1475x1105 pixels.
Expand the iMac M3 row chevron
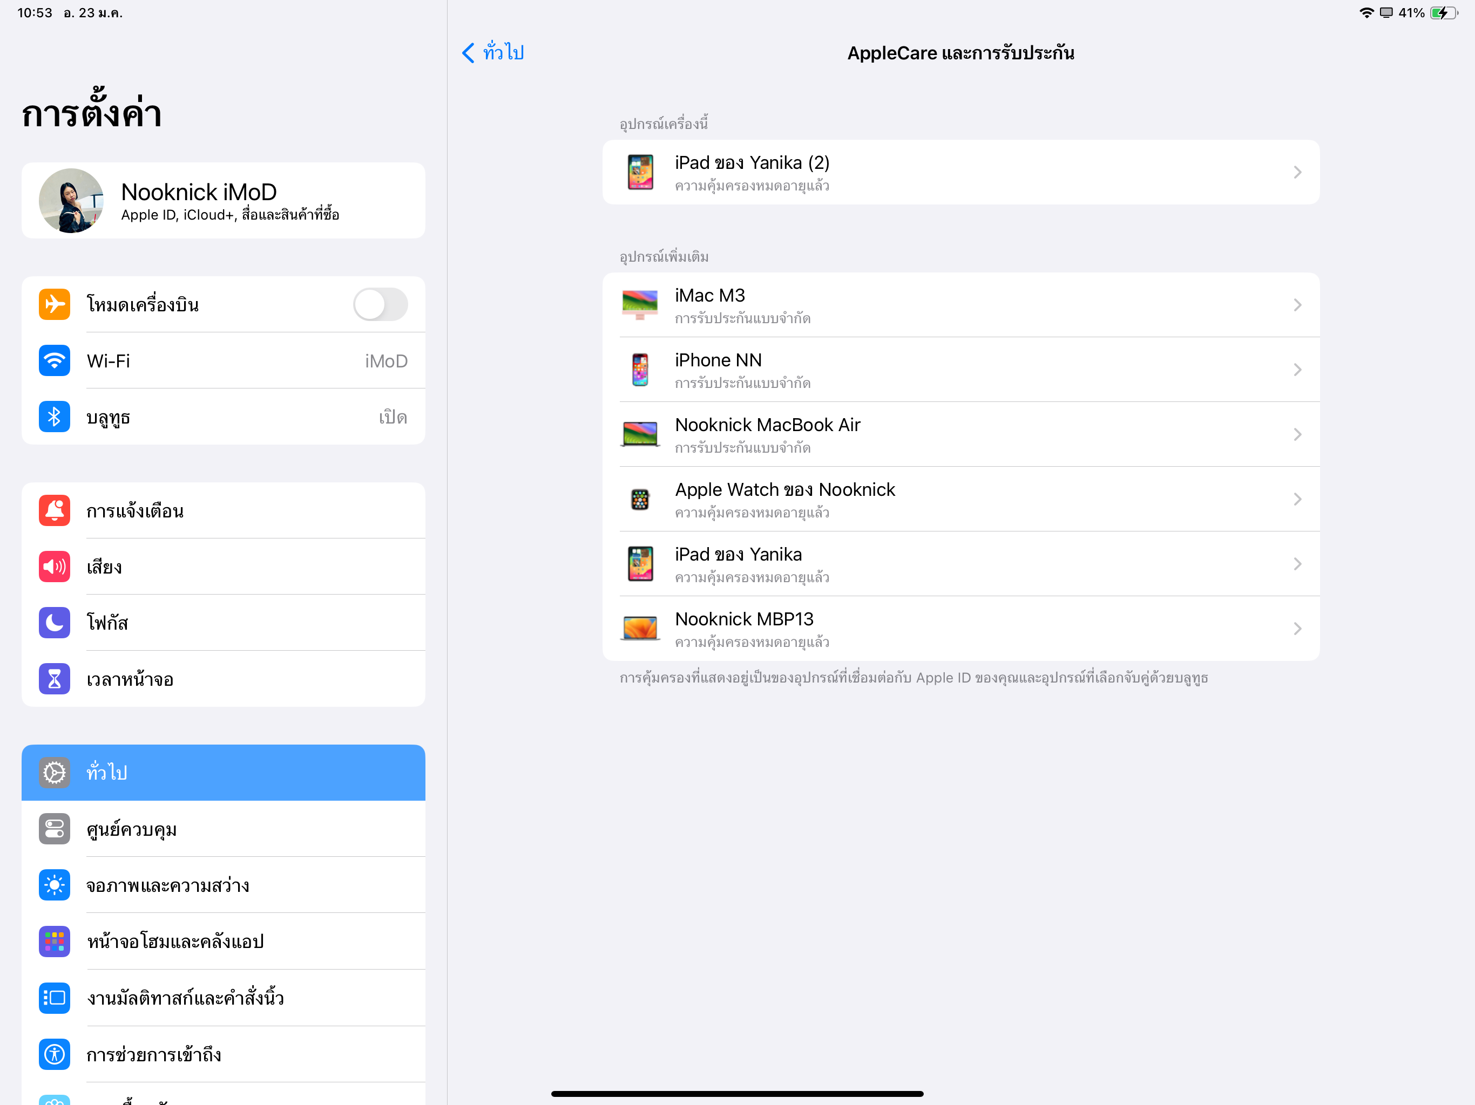pos(1296,305)
